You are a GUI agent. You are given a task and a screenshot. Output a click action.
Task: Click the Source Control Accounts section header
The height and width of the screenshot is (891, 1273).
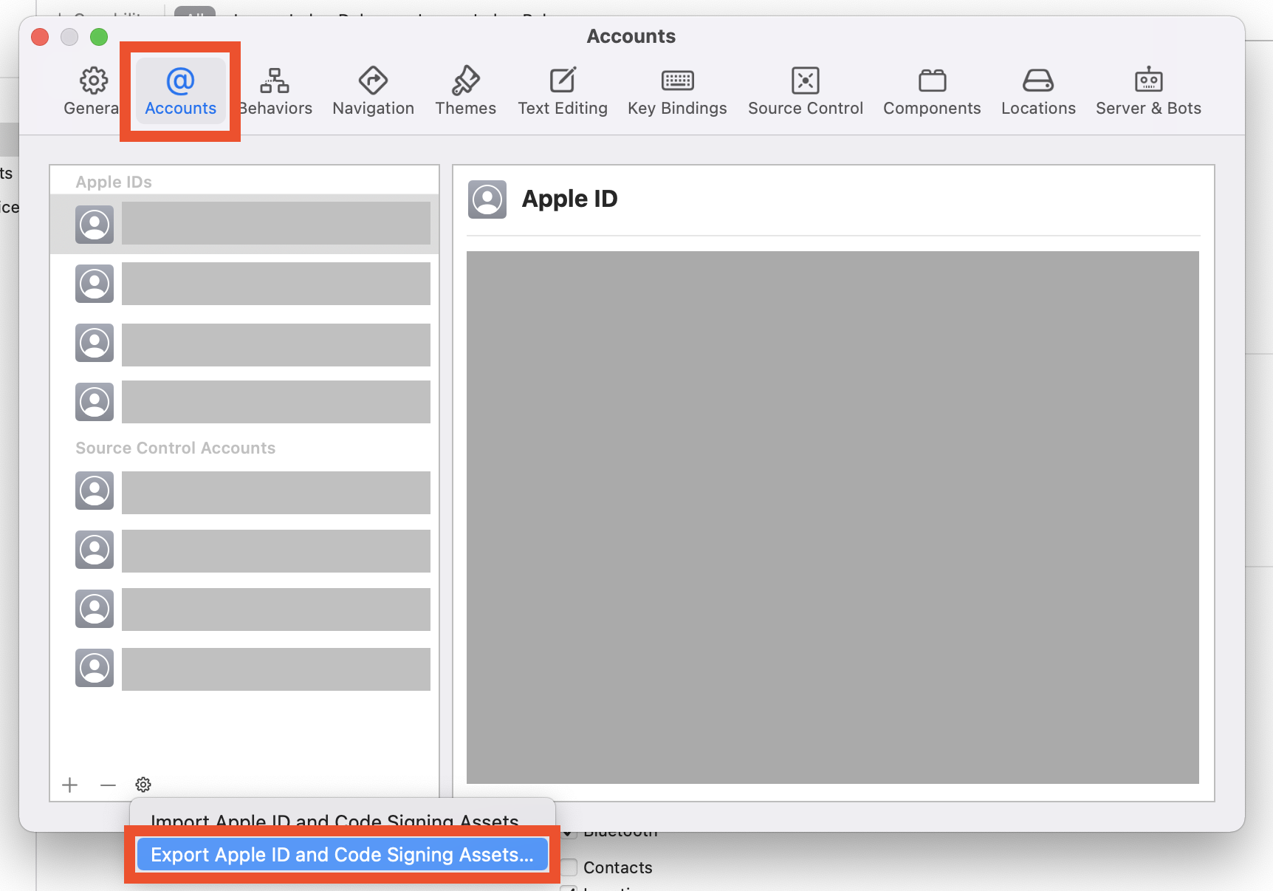pyautogui.click(x=176, y=448)
